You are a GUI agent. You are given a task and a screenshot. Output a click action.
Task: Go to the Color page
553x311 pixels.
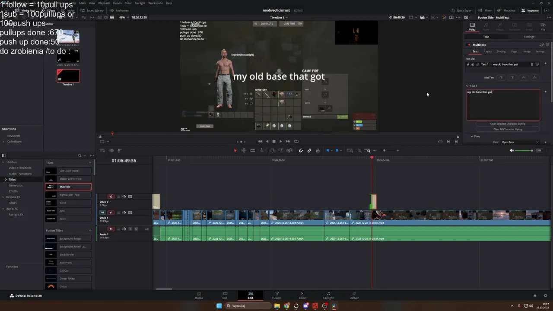(x=302, y=295)
